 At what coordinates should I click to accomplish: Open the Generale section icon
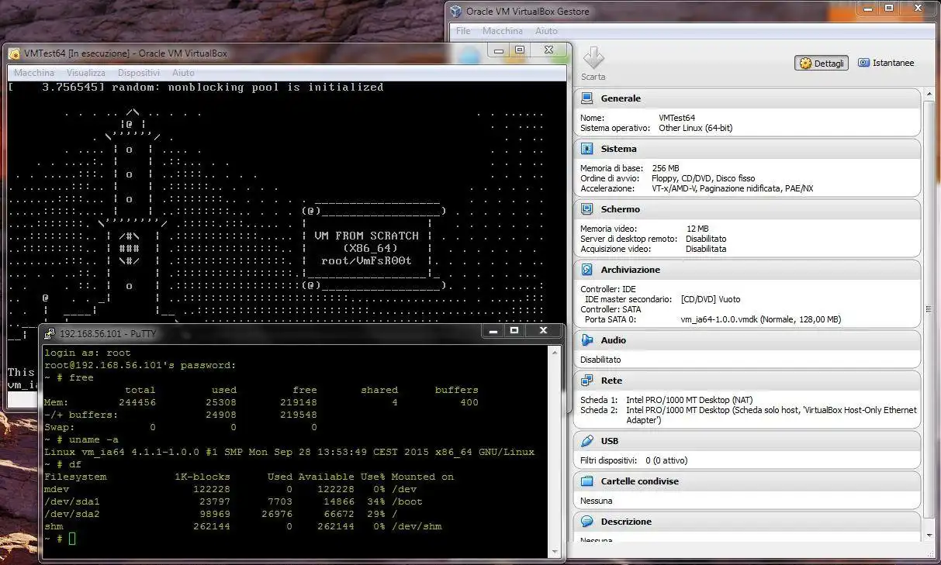[x=587, y=98]
